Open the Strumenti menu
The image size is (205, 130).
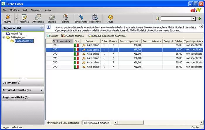[x=36, y=10]
